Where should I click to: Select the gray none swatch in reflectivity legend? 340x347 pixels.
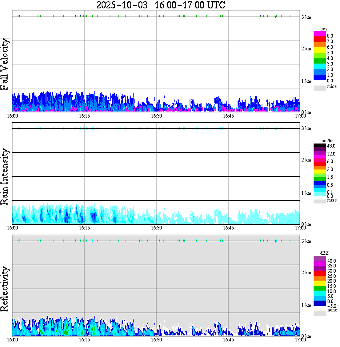320,313
